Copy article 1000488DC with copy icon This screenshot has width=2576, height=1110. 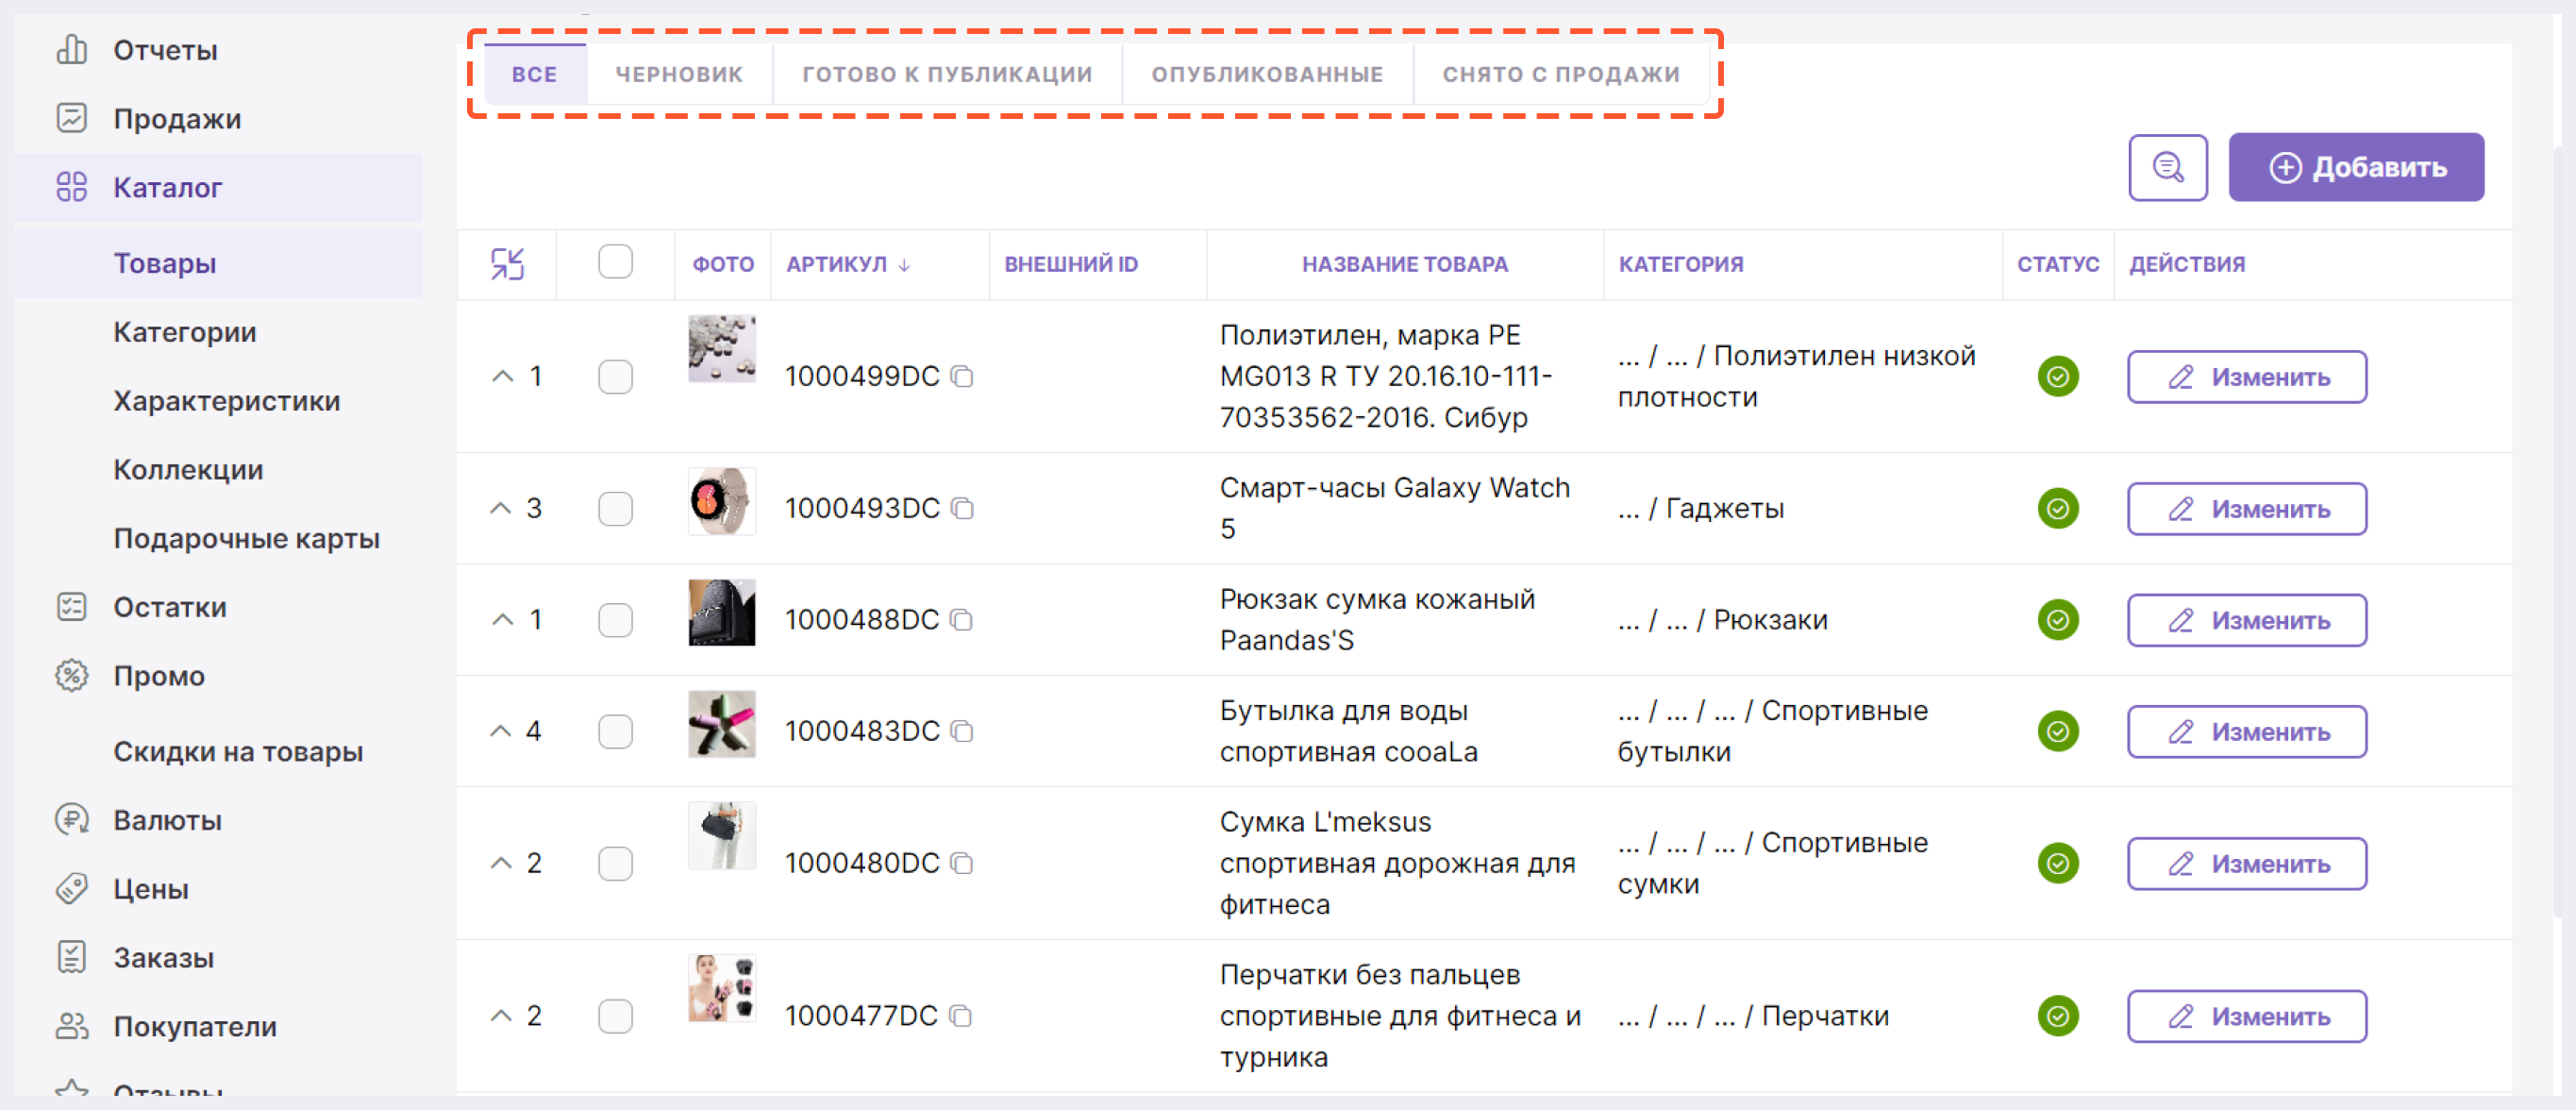[962, 620]
